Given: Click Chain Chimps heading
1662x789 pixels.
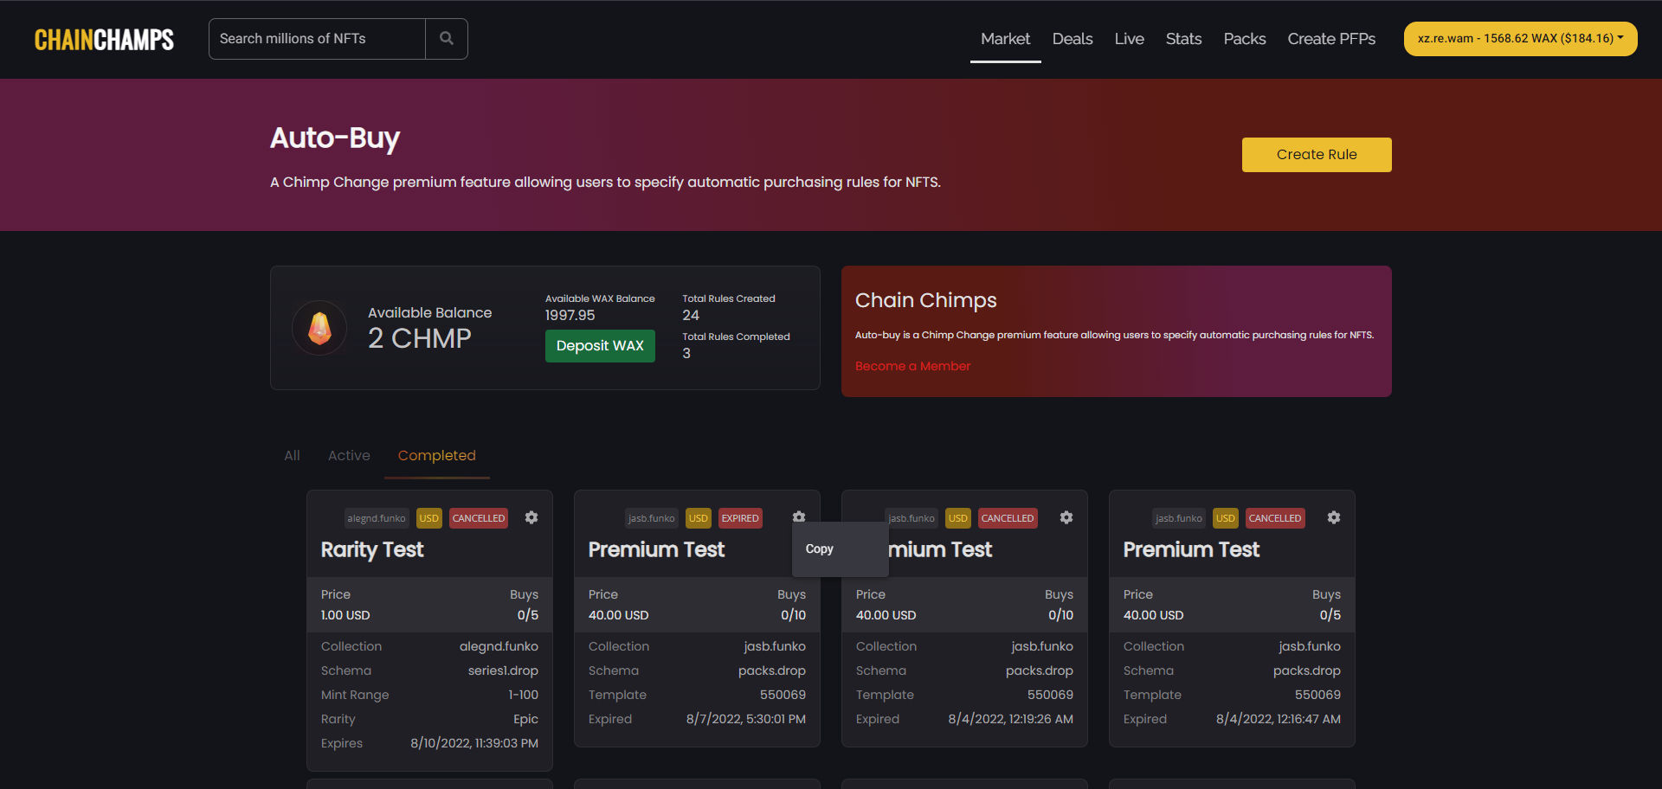Looking at the screenshot, I should [926, 300].
